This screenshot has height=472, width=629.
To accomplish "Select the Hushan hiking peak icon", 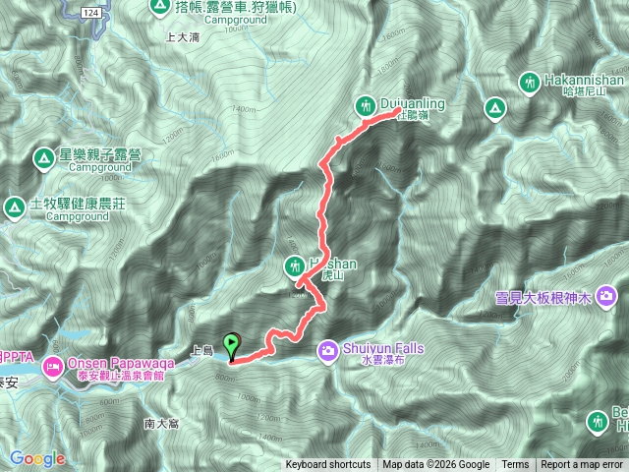I will (295, 266).
